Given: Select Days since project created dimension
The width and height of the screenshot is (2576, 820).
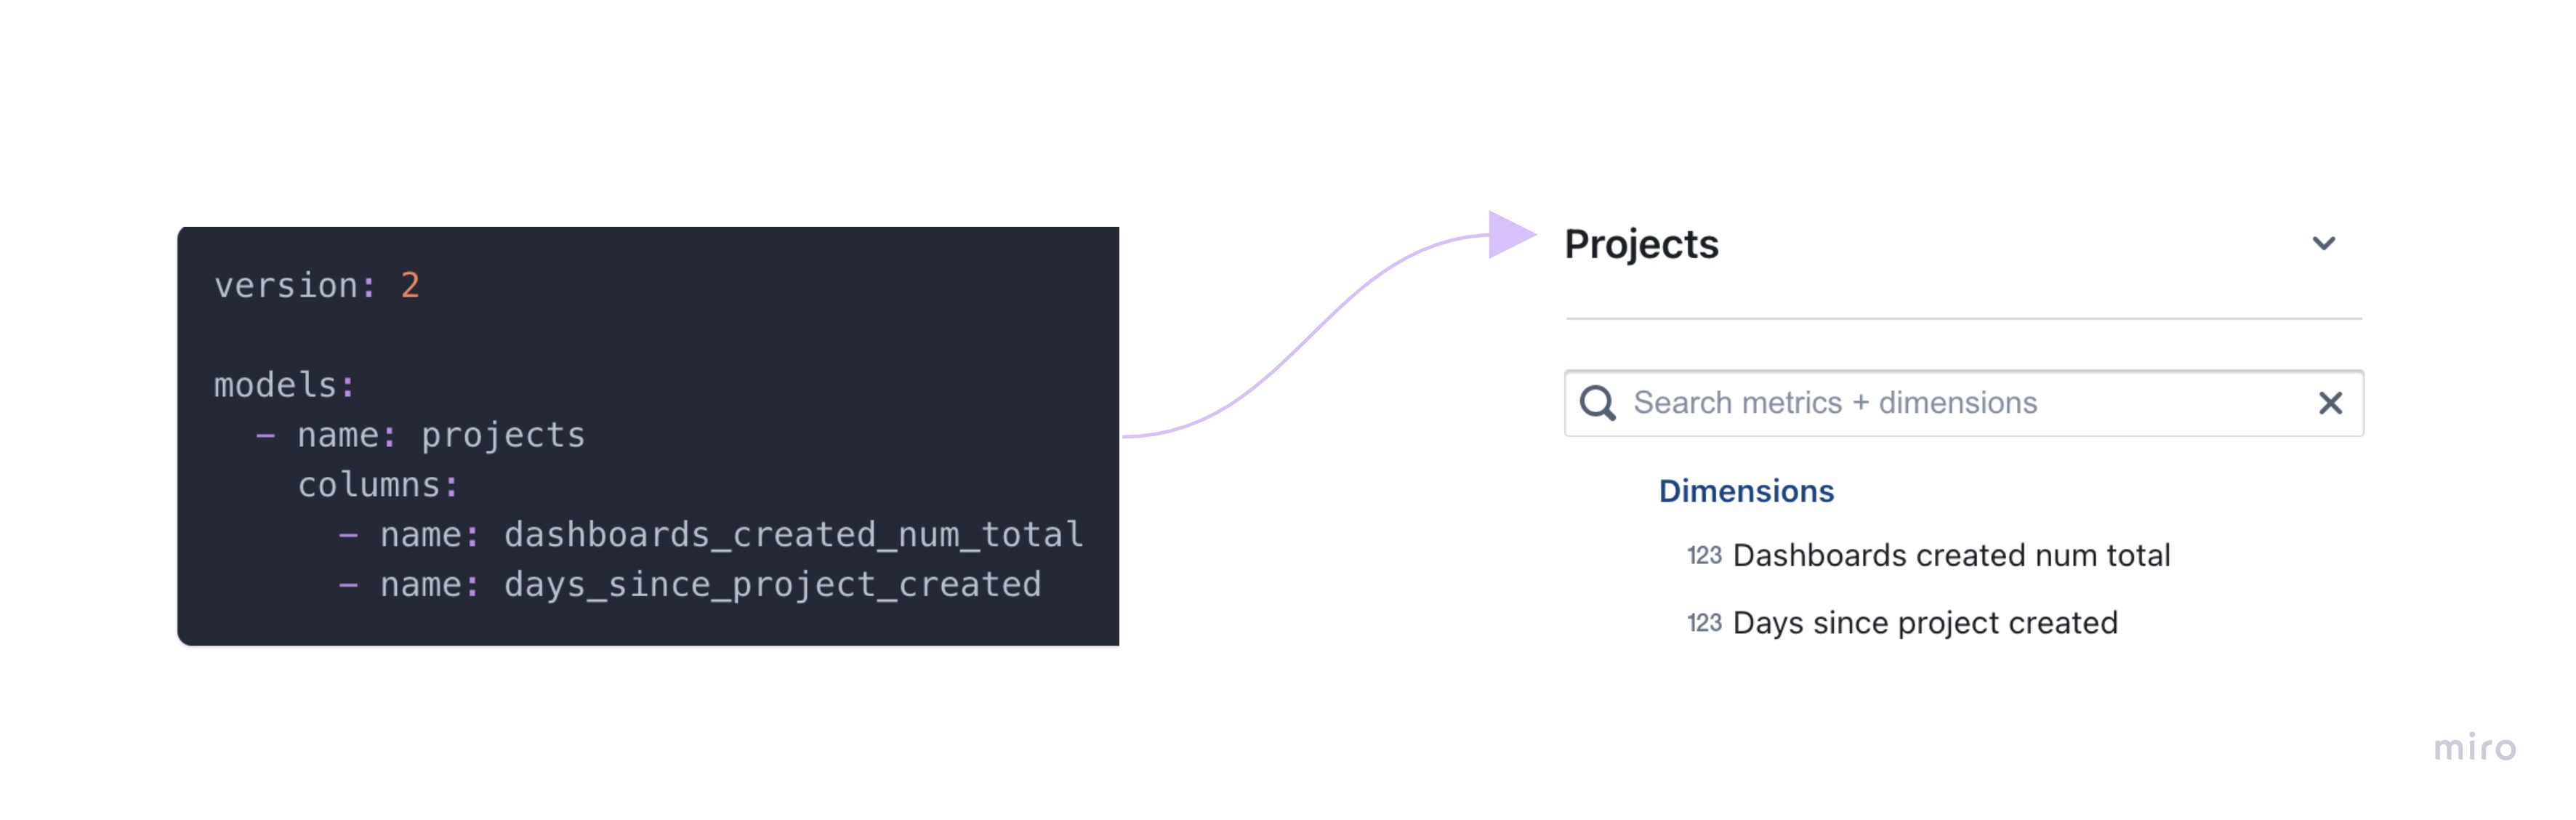Looking at the screenshot, I should click(1925, 623).
